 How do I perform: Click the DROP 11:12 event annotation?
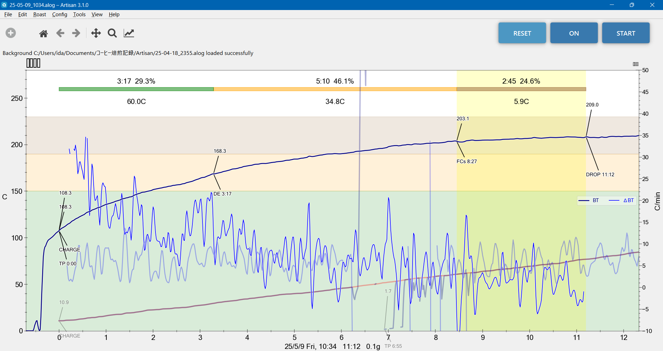click(600, 174)
